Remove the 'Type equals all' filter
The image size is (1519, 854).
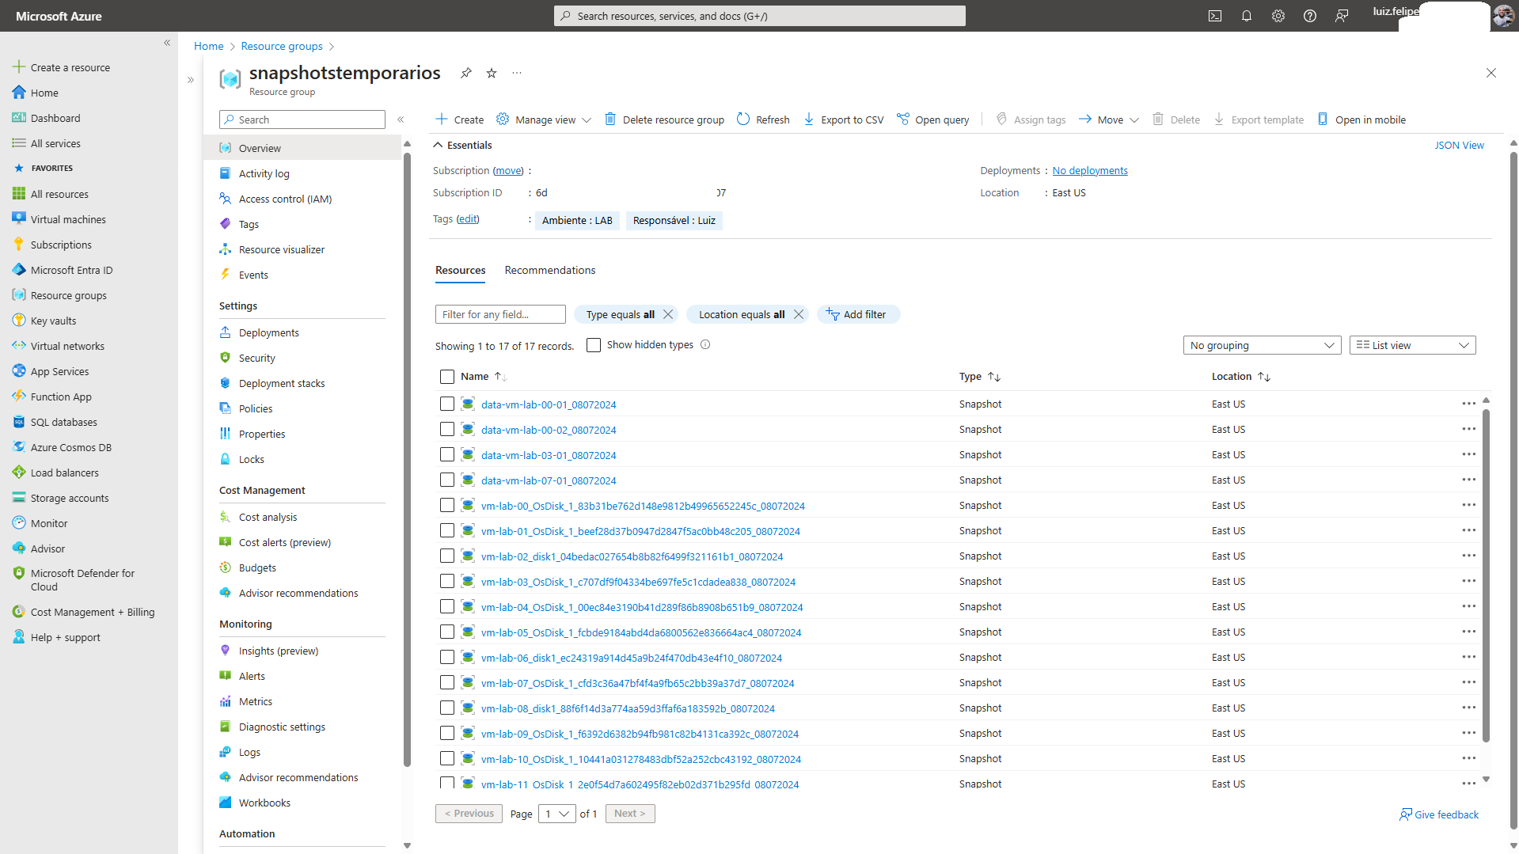click(x=668, y=314)
